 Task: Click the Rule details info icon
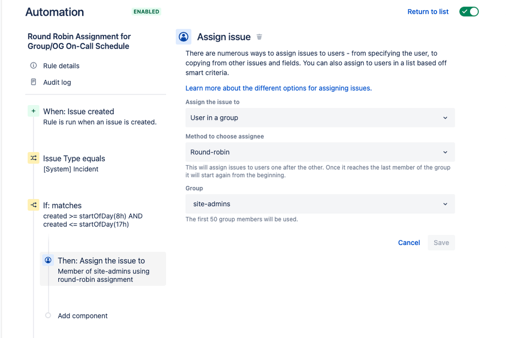(33, 65)
